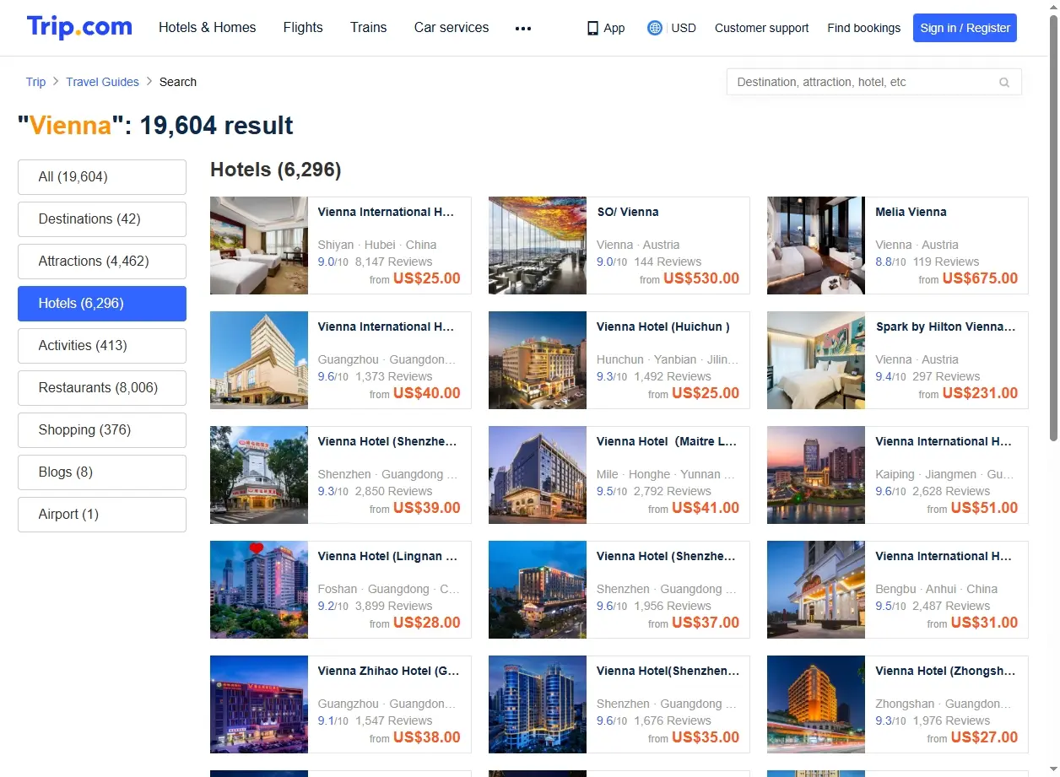Select Activities (413) filter

click(102, 346)
